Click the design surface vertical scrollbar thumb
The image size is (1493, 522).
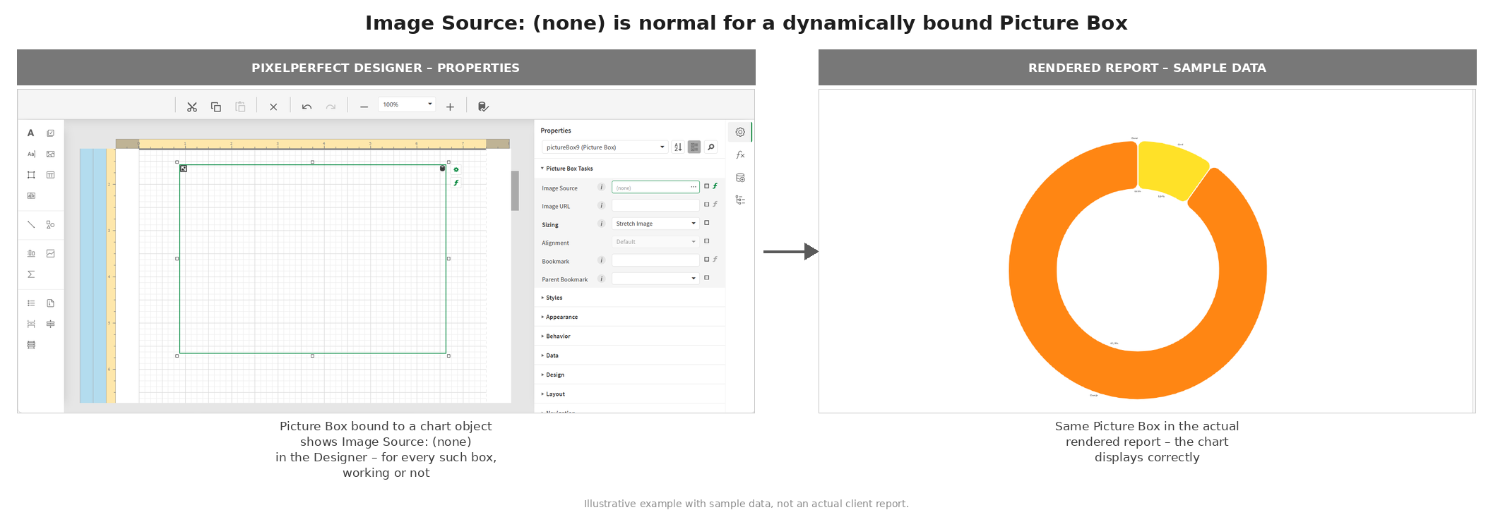[516, 190]
